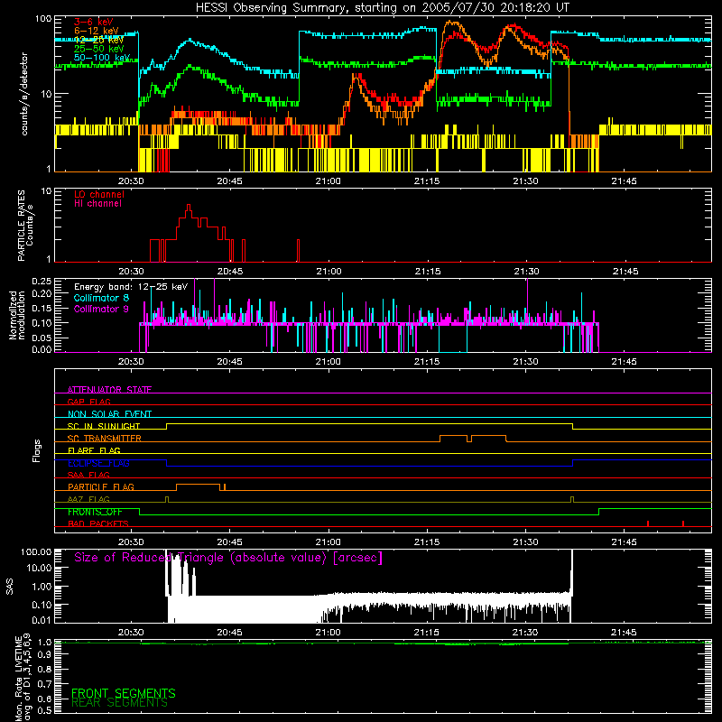This screenshot has height=722, width=722.
Task: Click the 21:00 tick label under counts plot
Action: [329, 181]
